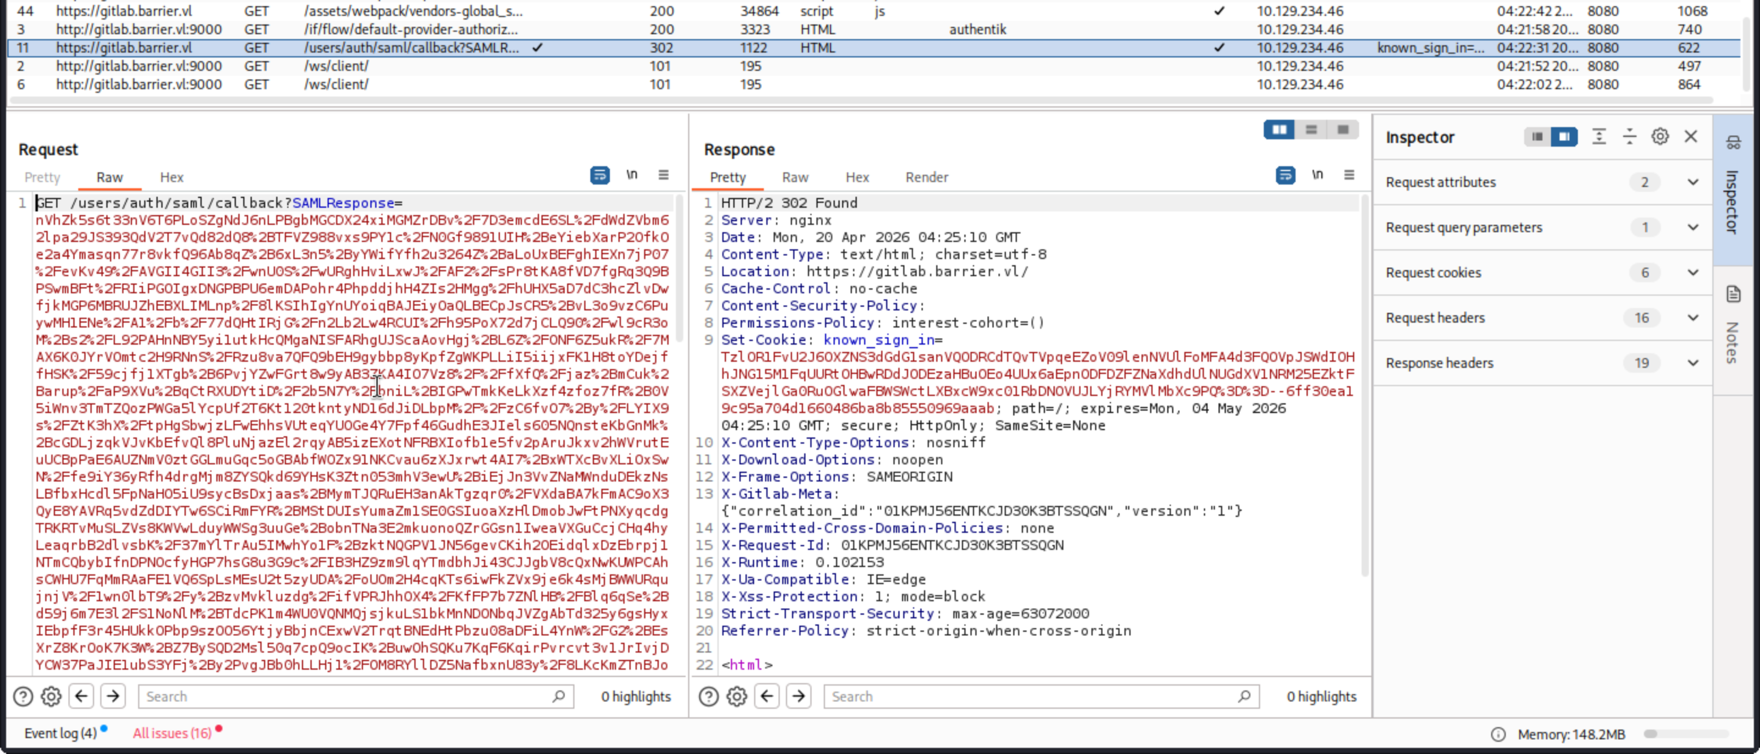Open Response Render tab
The height and width of the screenshot is (754, 1760).
926,178
